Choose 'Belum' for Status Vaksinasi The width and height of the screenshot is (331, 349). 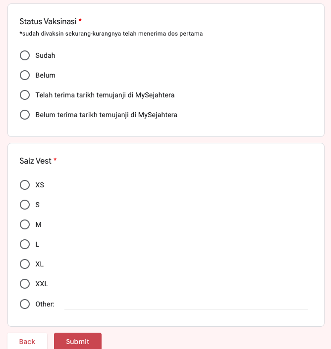[25, 75]
